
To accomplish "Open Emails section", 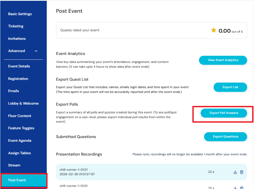I will pyautogui.click(x=14, y=91).
